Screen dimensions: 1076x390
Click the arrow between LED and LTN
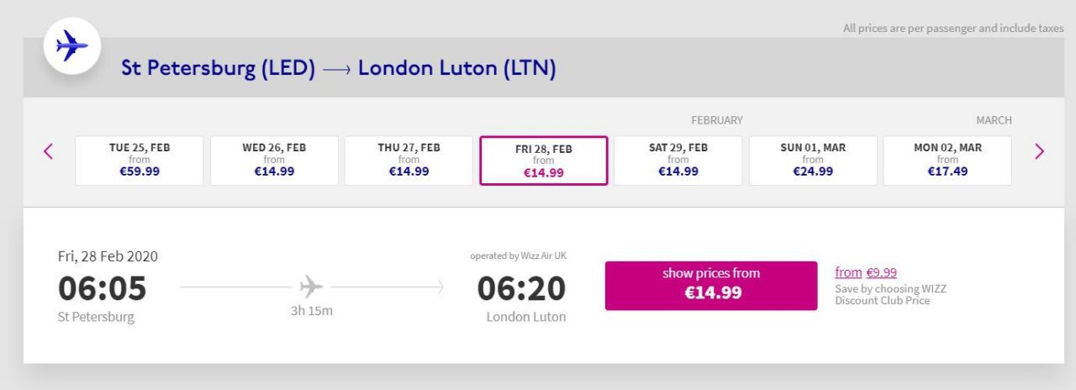pos(336,69)
